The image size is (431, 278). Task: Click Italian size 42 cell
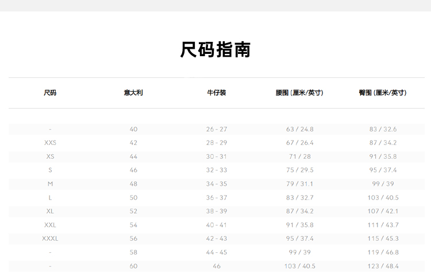[133, 143]
